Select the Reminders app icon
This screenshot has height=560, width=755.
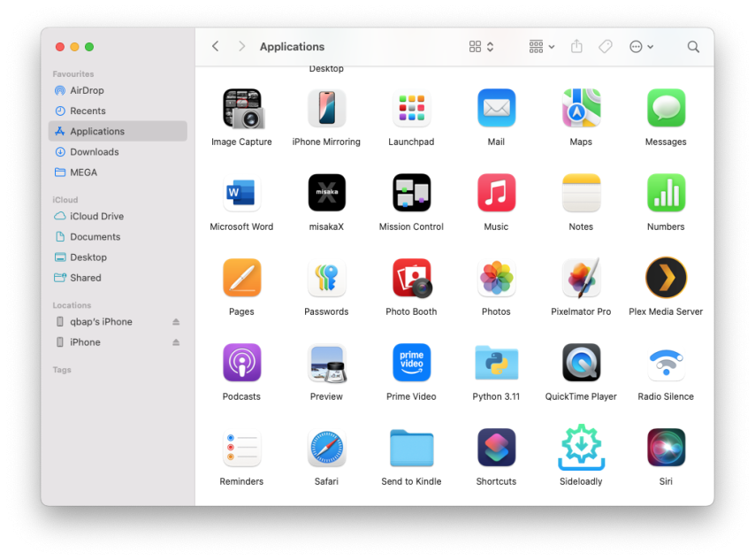pos(242,448)
